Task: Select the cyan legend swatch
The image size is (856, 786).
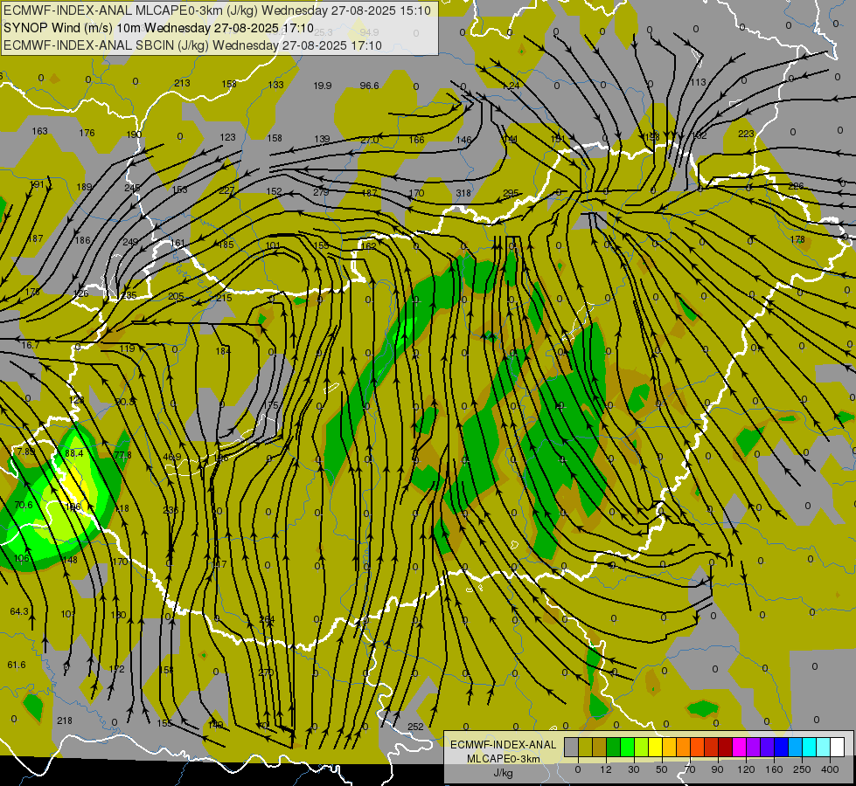Action: [811, 747]
